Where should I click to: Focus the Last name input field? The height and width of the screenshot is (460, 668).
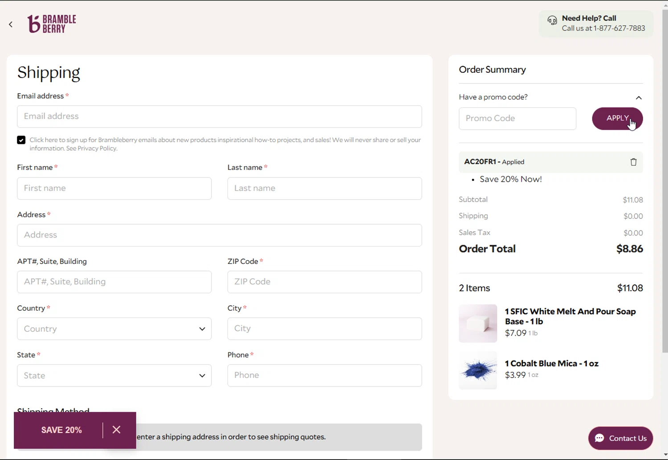tap(325, 188)
